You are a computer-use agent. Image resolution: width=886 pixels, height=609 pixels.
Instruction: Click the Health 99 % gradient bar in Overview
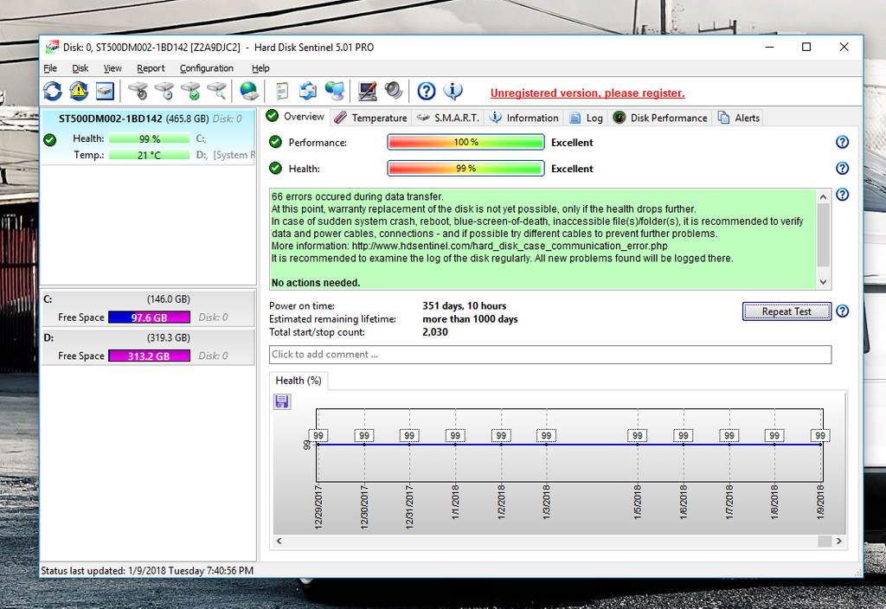[x=465, y=169]
